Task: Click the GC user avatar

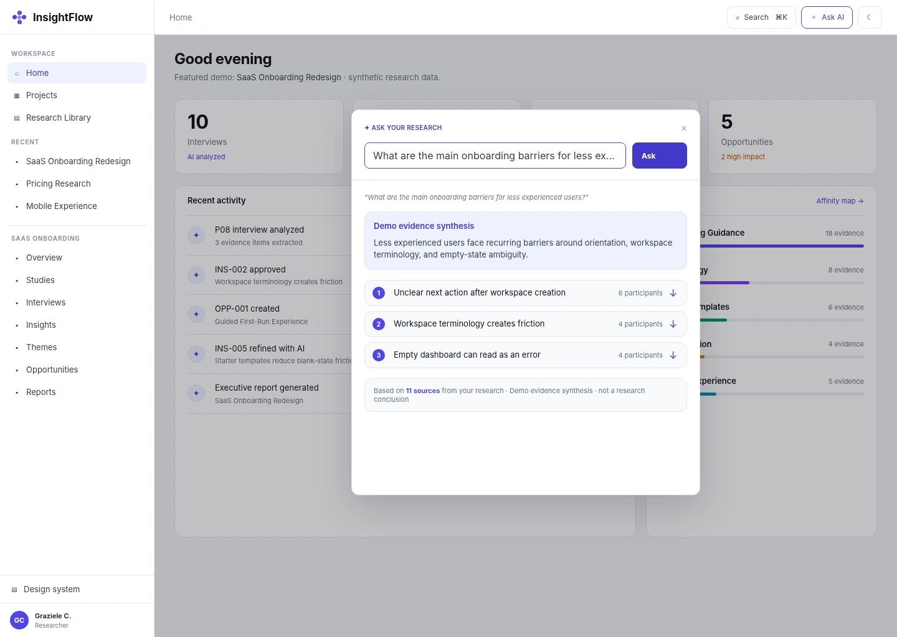Action: (19, 620)
